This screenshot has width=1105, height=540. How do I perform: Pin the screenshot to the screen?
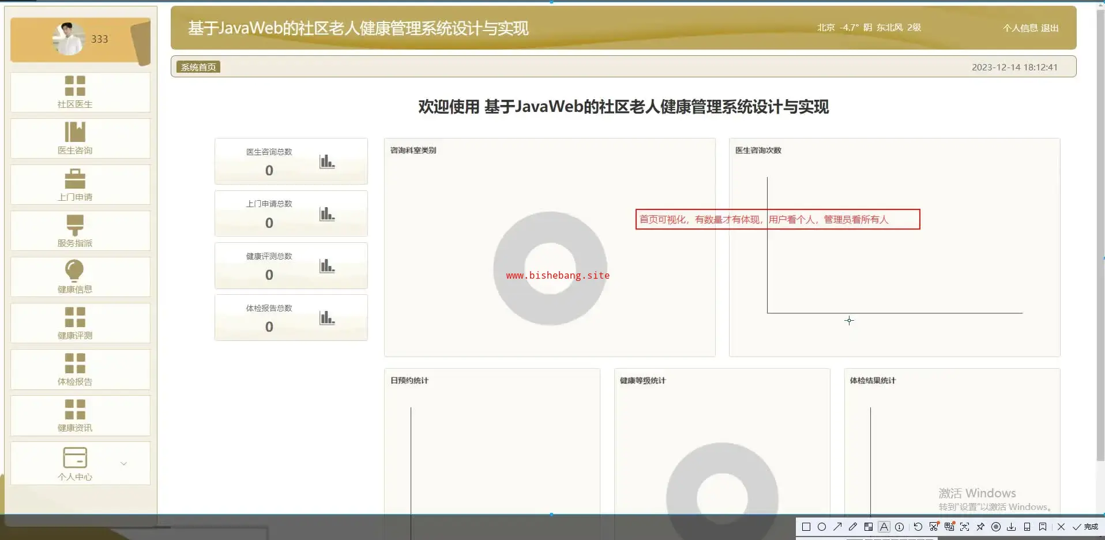pyautogui.click(x=980, y=527)
